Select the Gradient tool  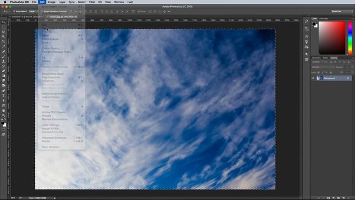point(3,76)
